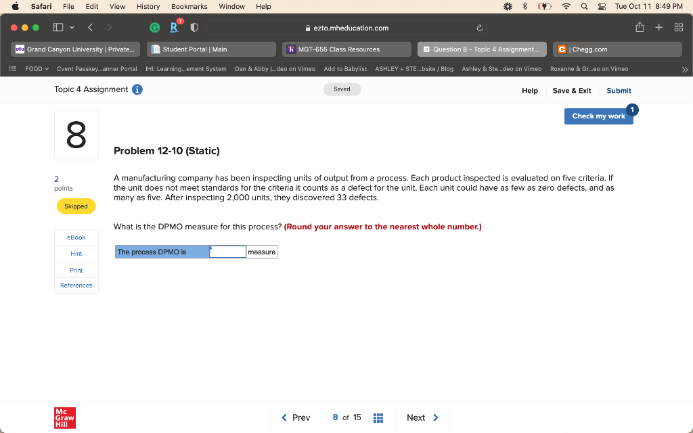Submit the assignment
Viewport: 693px width, 433px height.
click(619, 91)
